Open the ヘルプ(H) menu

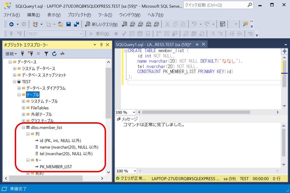coord(155,15)
